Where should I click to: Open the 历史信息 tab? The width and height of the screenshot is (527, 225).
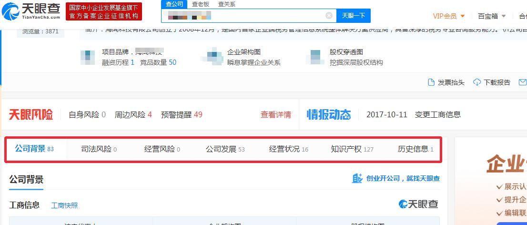pos(416,149)
